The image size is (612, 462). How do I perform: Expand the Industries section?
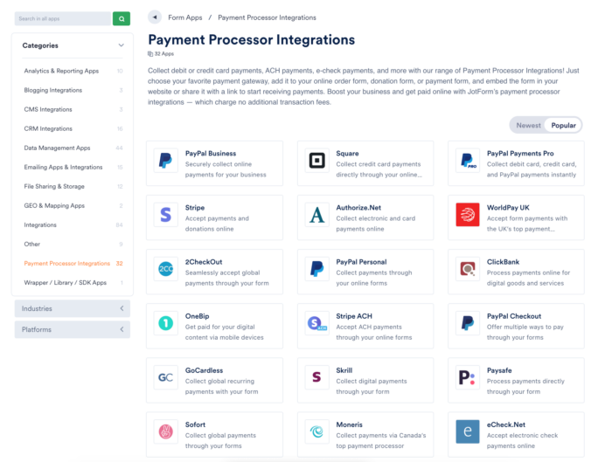pyautogui.click(x=73, y=308)
